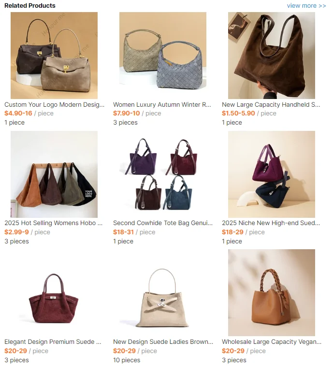Open 'New Design Suede Ladies Brown...' title
The image size is (333, 369).
[x=163, y=341]
